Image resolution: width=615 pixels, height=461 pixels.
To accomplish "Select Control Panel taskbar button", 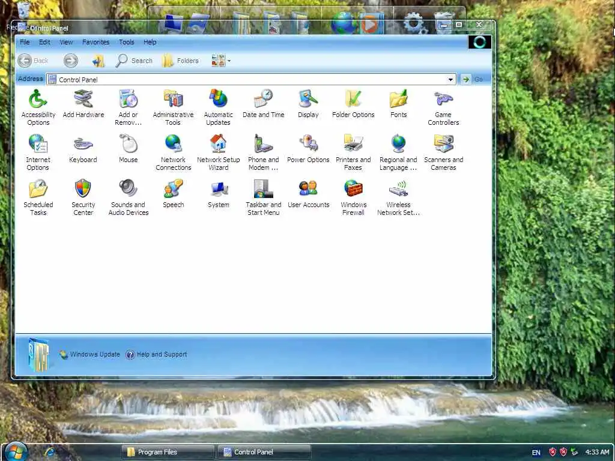I will [264, 452].
